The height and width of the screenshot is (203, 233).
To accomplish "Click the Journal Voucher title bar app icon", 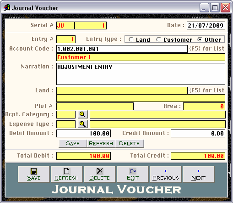I will point(6,7).
